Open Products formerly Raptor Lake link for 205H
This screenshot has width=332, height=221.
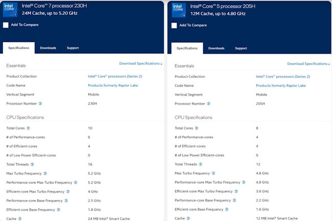click(x=281, y=86)
